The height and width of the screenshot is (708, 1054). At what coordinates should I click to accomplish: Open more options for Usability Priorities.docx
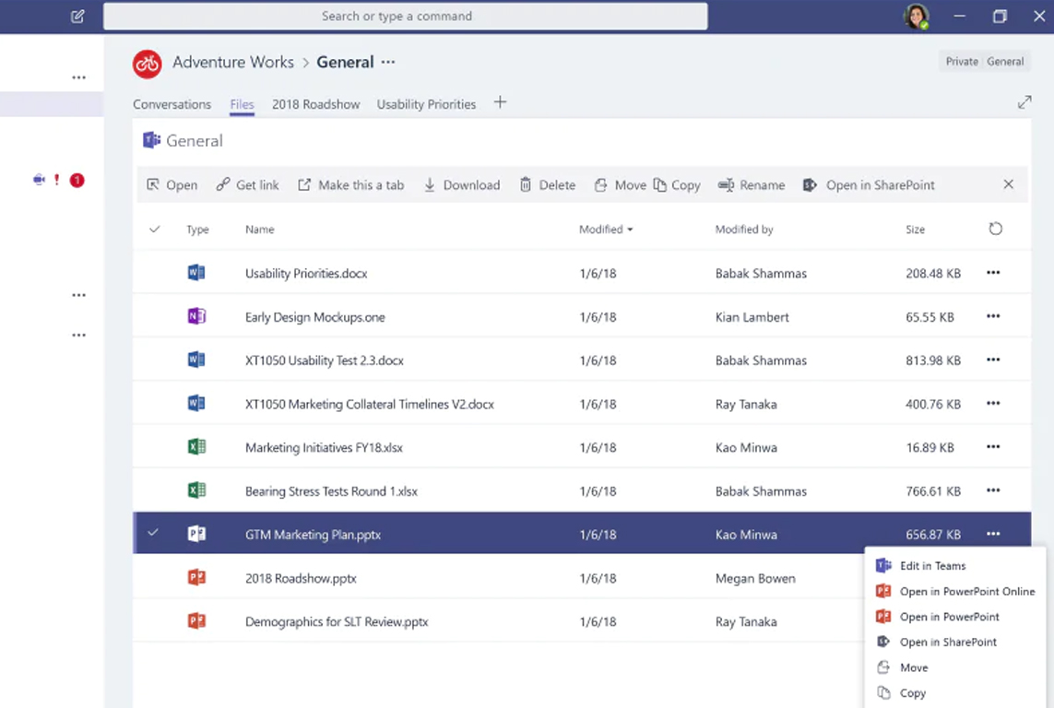click(993, 273)
